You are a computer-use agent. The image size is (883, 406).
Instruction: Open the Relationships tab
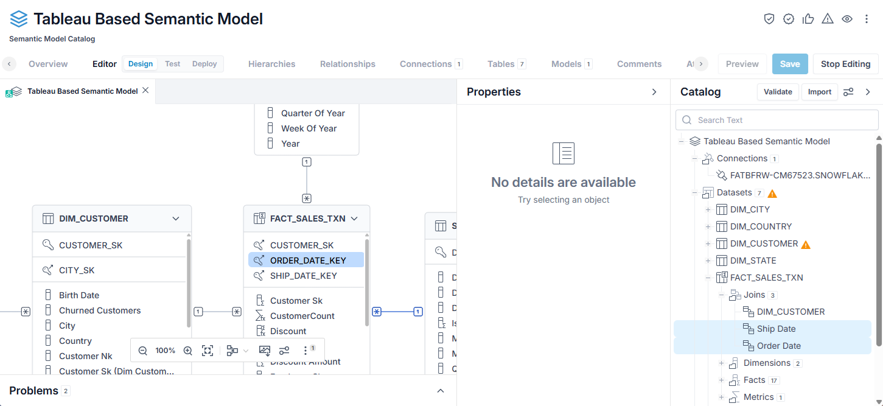pyautogui.click(x=347, y=64)
